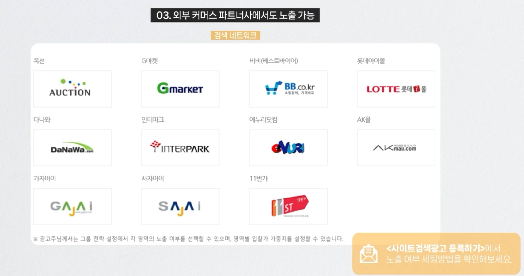Select the SAJAi logo
Image resolution: width=524 pixels, height=276 pixels.
pyautogui.click(x=180, y=206)
